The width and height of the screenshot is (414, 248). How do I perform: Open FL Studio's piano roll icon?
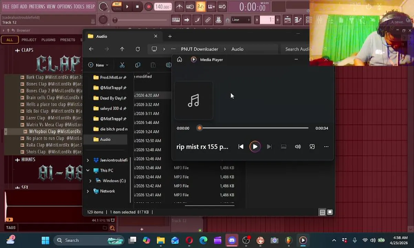click(x=298, y=20)
